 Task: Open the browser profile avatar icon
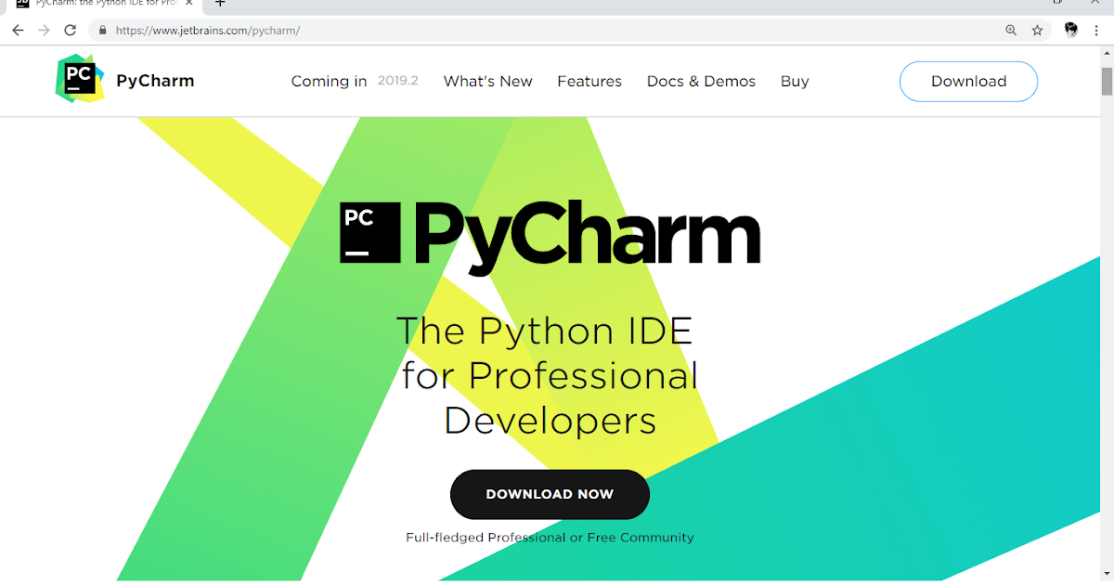[1070, 30]
